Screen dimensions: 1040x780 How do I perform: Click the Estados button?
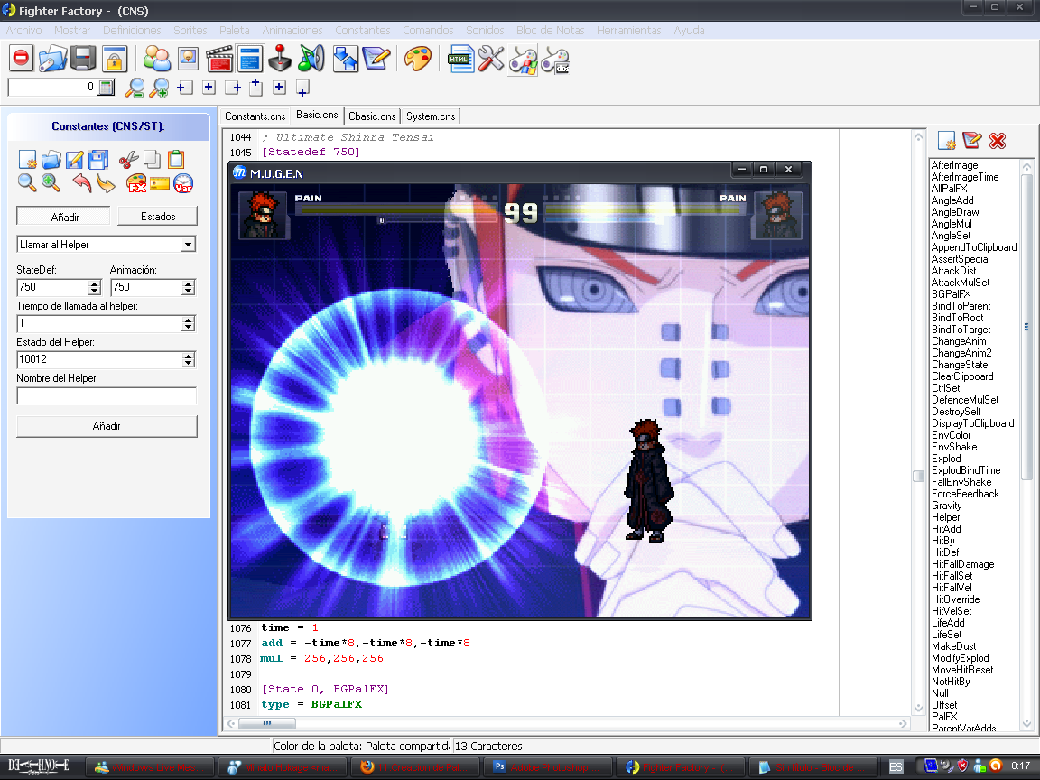coord(158,217)
